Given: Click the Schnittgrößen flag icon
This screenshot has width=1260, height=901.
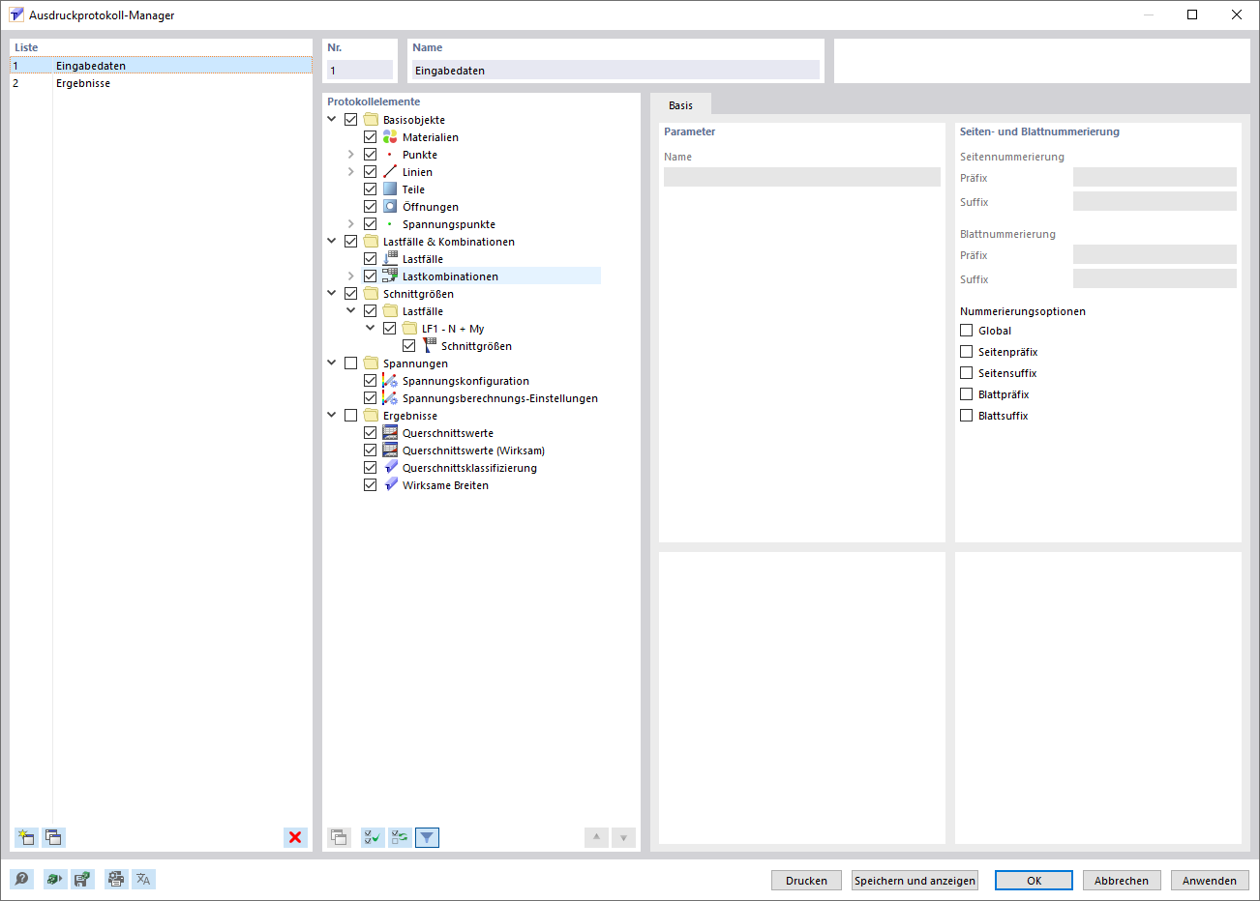Looking at the screenshot, I should point(429,346).
